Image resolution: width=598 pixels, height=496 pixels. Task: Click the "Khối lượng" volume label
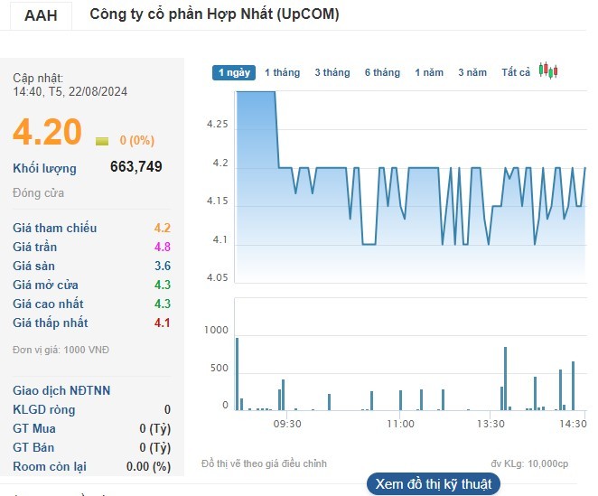point(44,168)
